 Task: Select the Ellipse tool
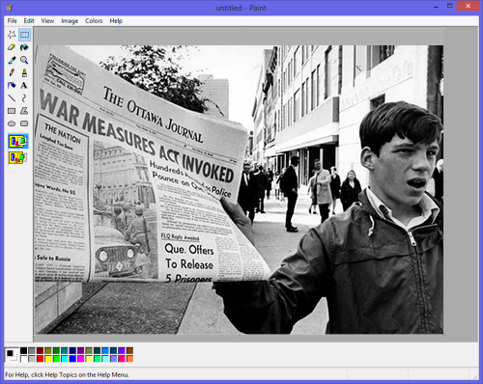tap(12, 123)
